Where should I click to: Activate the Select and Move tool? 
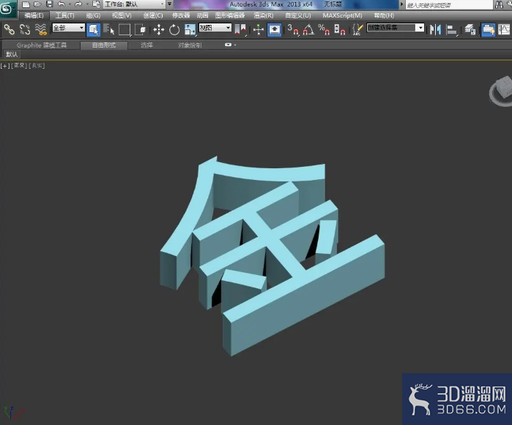pos(159,30)
